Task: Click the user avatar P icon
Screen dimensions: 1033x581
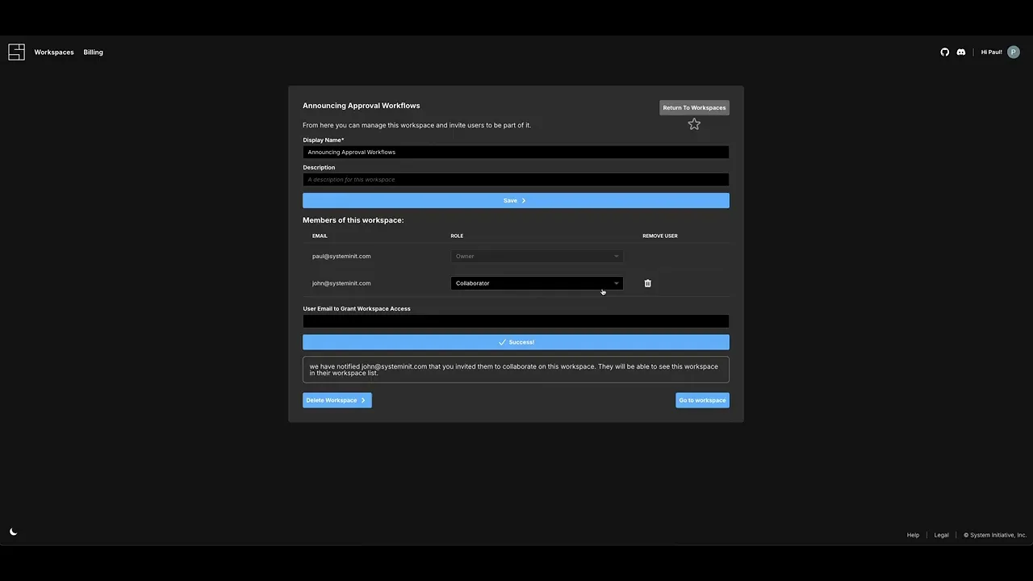Action: tap(1013, 52)
